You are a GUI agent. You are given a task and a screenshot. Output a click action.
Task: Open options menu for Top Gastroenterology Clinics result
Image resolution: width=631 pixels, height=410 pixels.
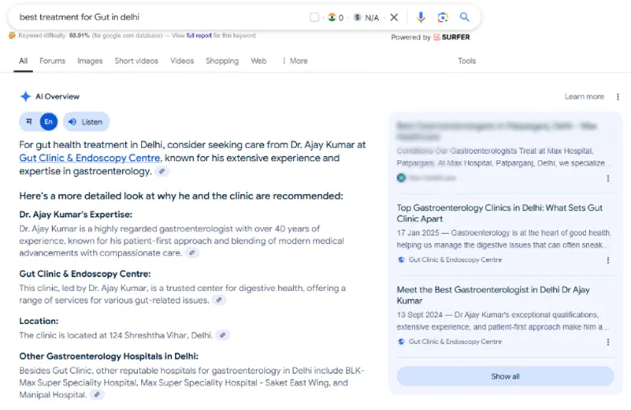click(607, 259)
